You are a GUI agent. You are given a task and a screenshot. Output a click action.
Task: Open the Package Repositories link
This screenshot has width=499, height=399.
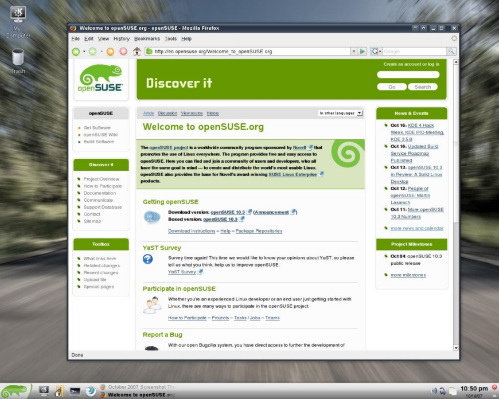tap(259, 231)
